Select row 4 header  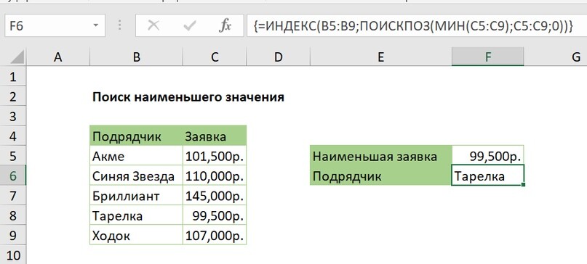13,136
